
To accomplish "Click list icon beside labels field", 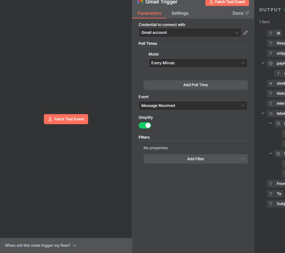I will [271, 113].
